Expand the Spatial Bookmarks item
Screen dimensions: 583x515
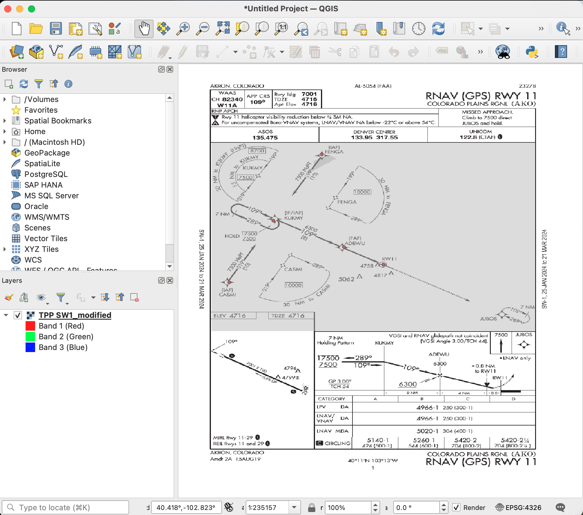click(x=5, y=121)
